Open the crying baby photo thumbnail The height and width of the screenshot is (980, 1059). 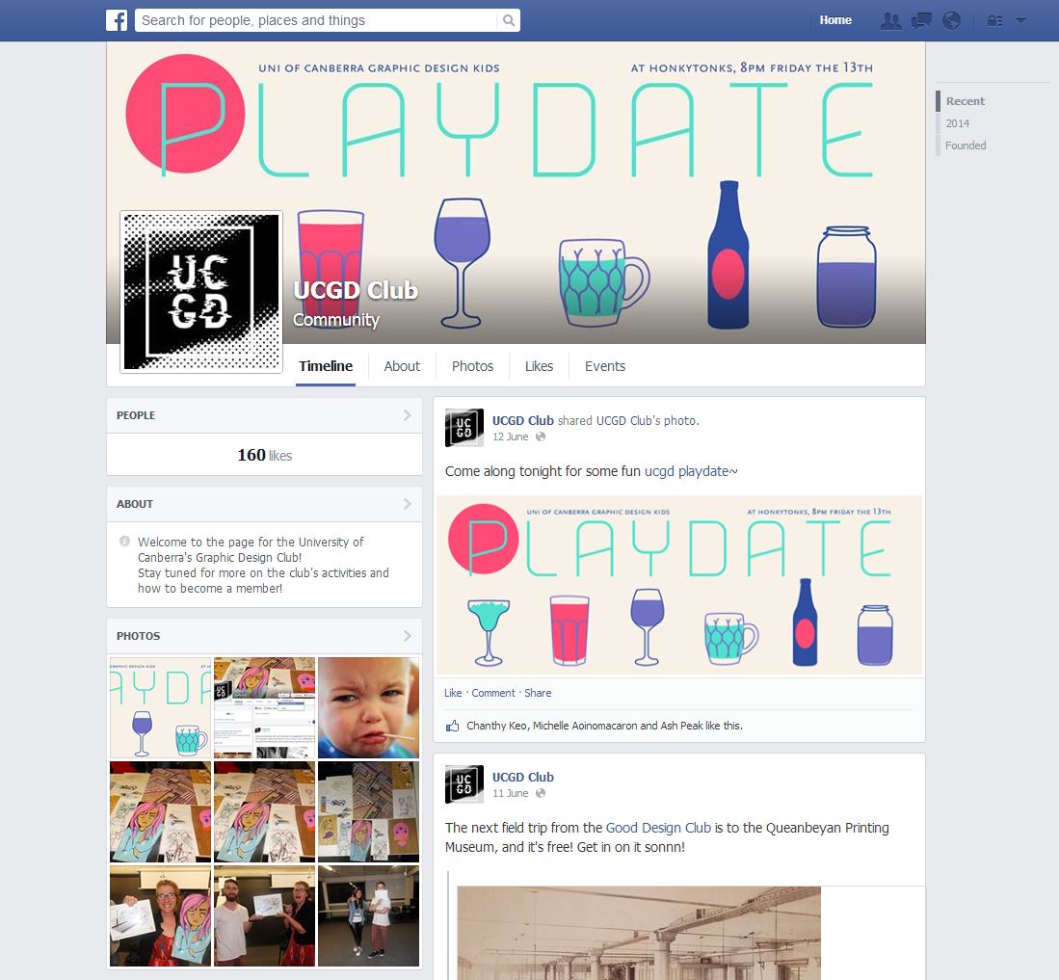[369, 708]
